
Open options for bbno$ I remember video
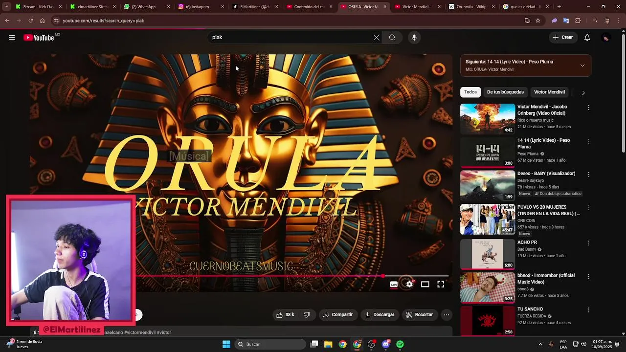(x=589, y=276)
